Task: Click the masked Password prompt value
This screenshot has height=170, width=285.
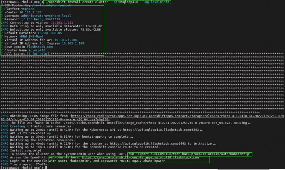Action: pos(52,19)
